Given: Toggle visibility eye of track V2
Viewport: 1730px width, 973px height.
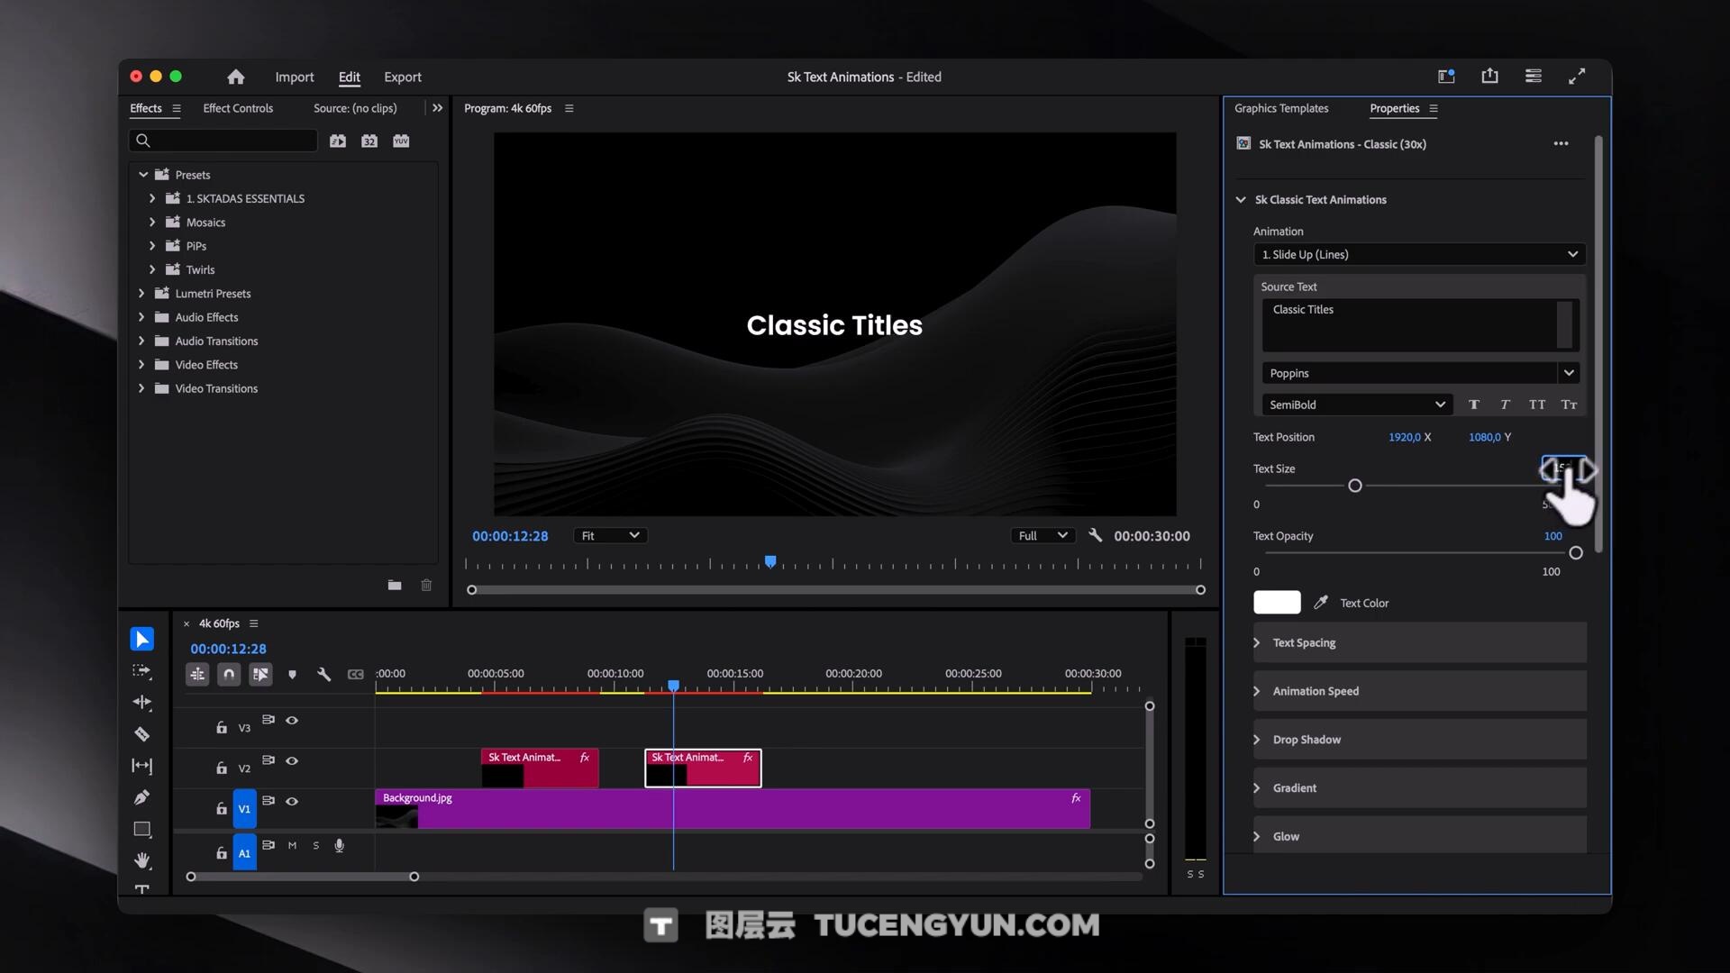Looking at the screenshot, I should coord(292,761).
